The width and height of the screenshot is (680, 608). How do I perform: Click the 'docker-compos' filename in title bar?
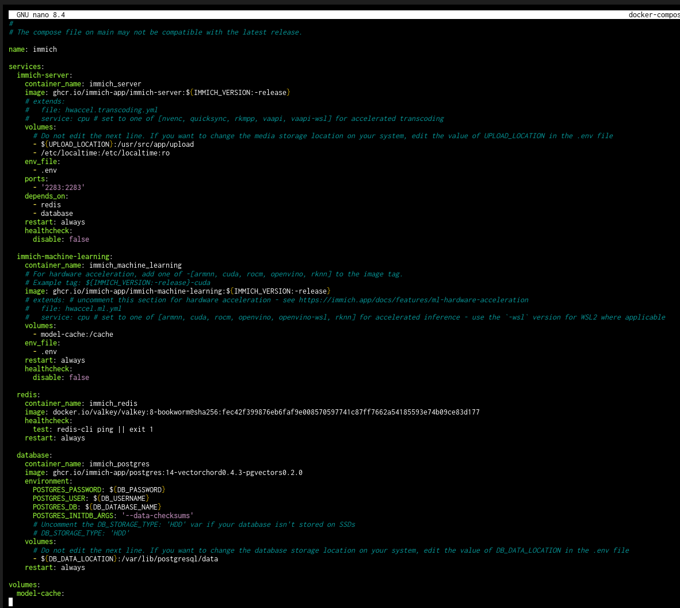(x=654, y=15)
